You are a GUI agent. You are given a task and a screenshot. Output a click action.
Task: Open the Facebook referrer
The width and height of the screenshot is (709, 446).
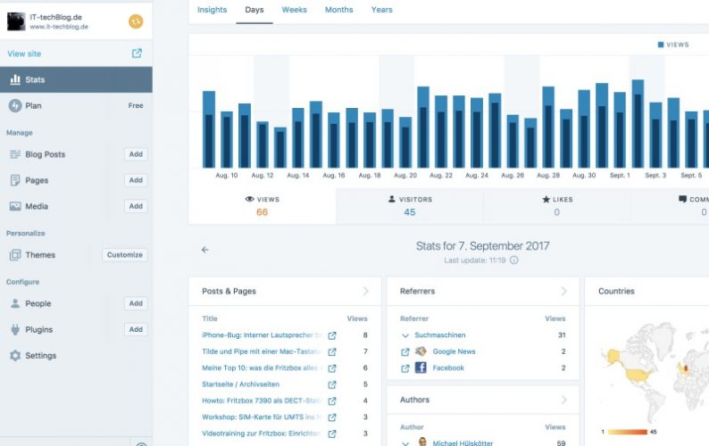tap(448, 368)
